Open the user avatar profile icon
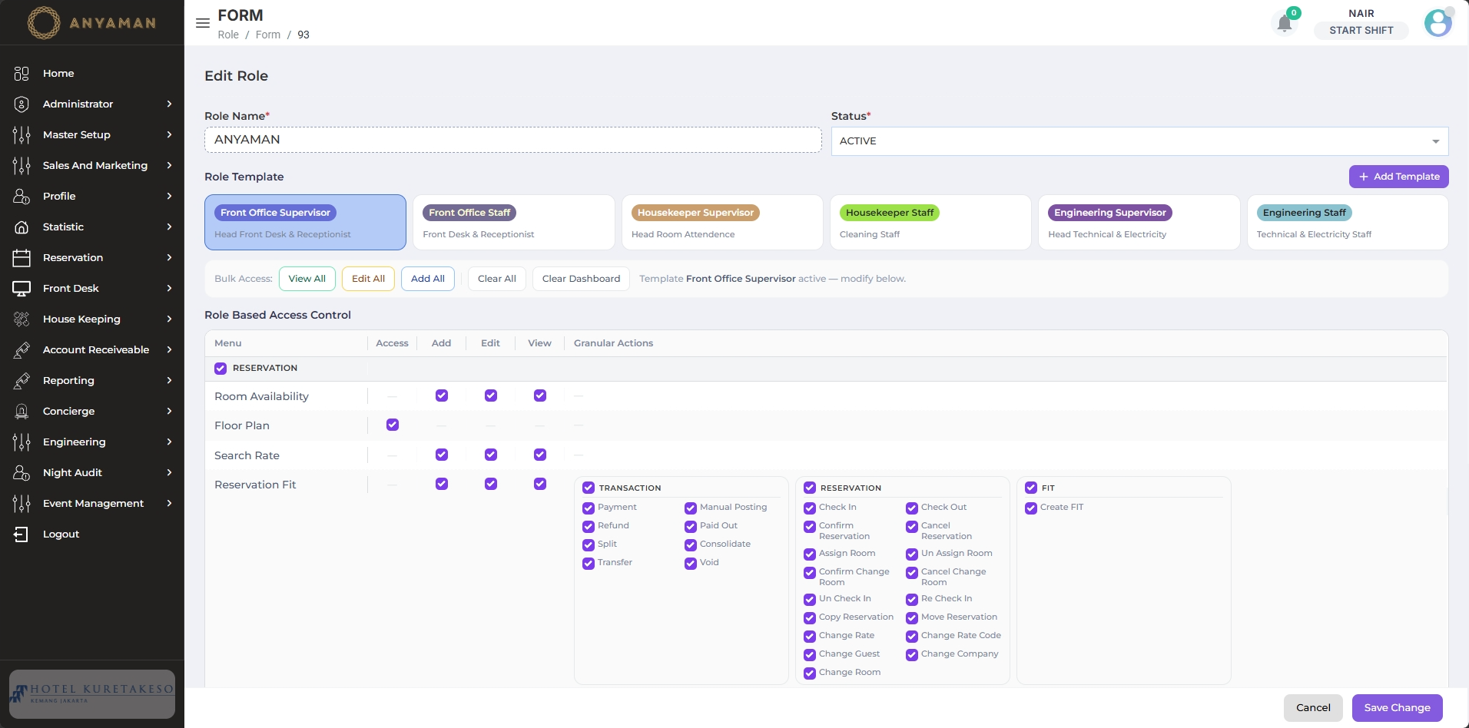The image size is (1469, 728). pyautogui.click(x=1438, y=23)
